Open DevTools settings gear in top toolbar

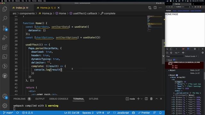point(195,49)
